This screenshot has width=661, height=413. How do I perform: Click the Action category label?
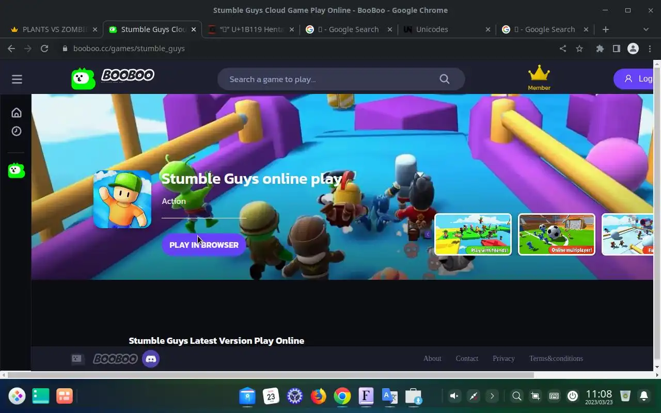tap(174, 201)
